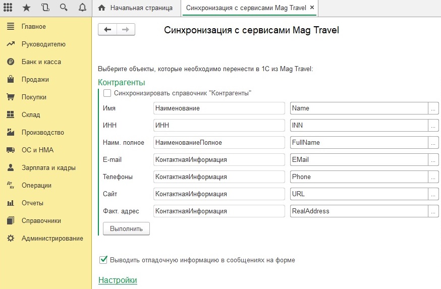This screenshot has height=289, width=441.
Task: Open Favorites star icon
Action: click(x=26, y=8)
